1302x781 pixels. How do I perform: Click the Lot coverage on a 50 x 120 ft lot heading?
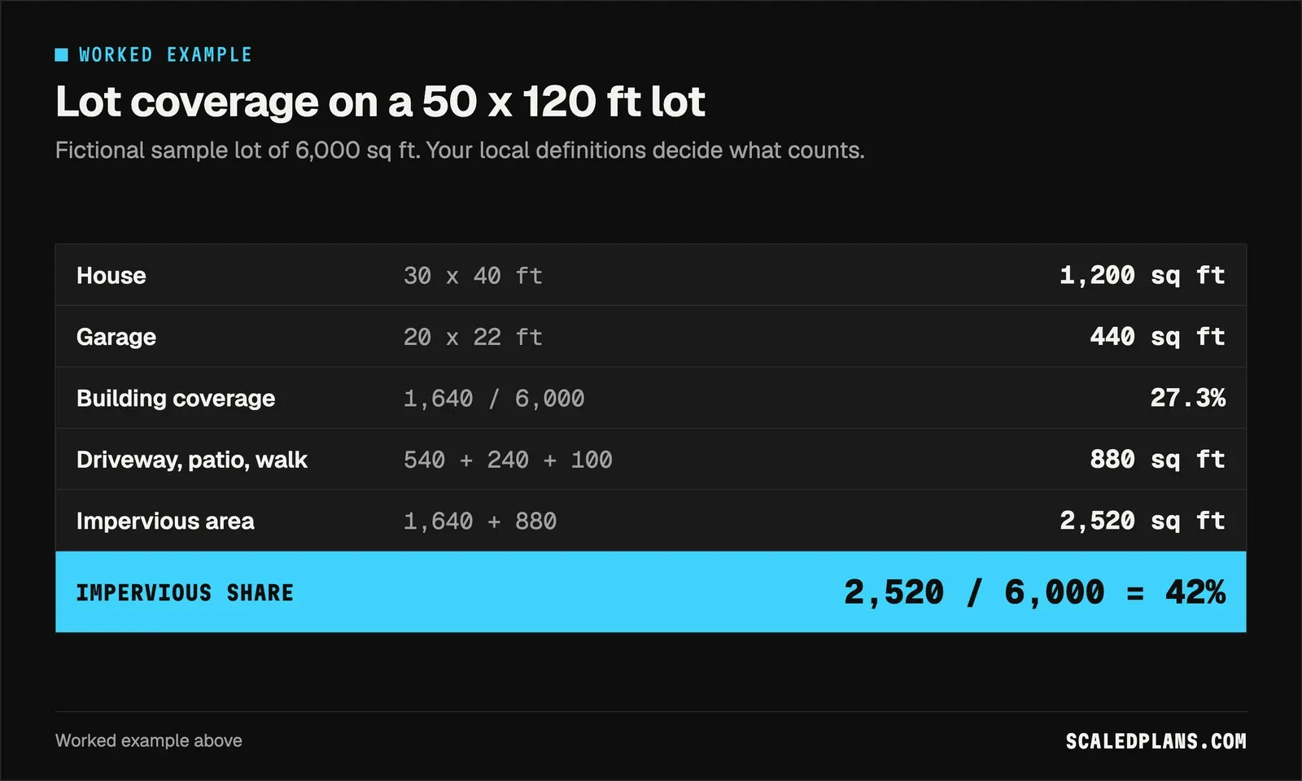click(380, 102)
